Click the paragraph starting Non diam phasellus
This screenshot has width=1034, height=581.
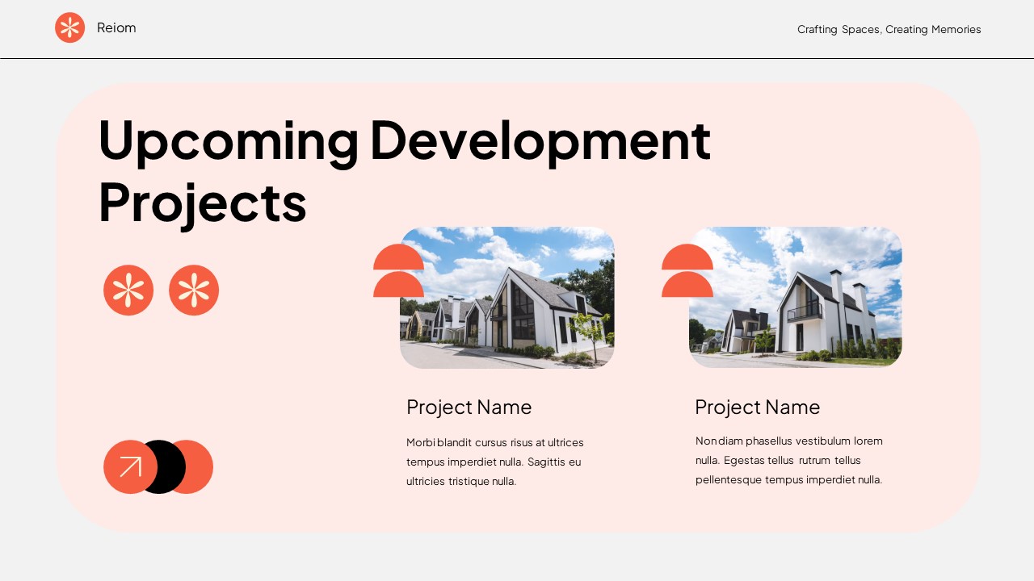(789, 460)
